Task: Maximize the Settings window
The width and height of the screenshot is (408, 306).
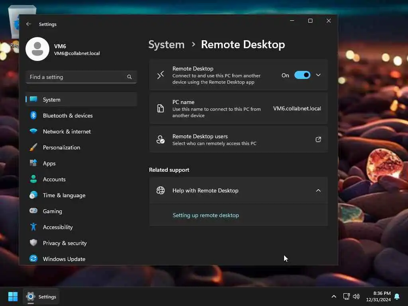Action: coord(310,21)
